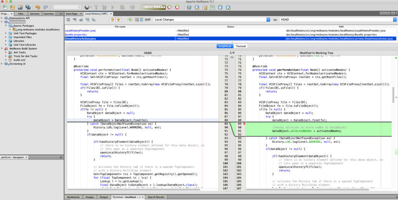
Task: Switch to Graphical diff view
Action: point(225,46)
